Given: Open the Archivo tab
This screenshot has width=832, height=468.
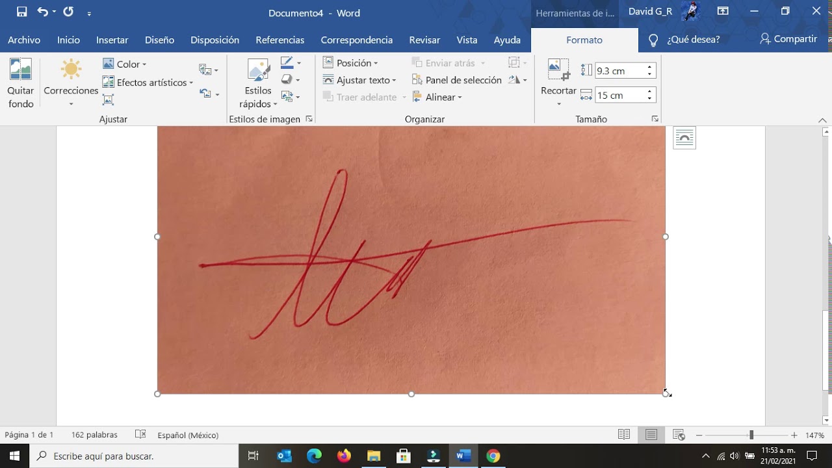Looking at the screenshot, I should 24,40.
